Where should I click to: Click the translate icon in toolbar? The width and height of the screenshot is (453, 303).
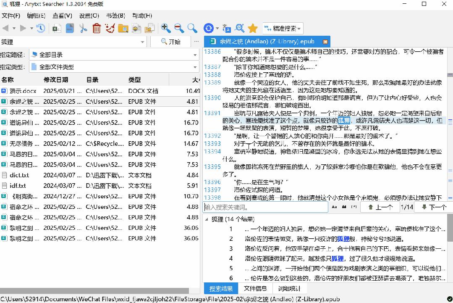pos(227,28)
